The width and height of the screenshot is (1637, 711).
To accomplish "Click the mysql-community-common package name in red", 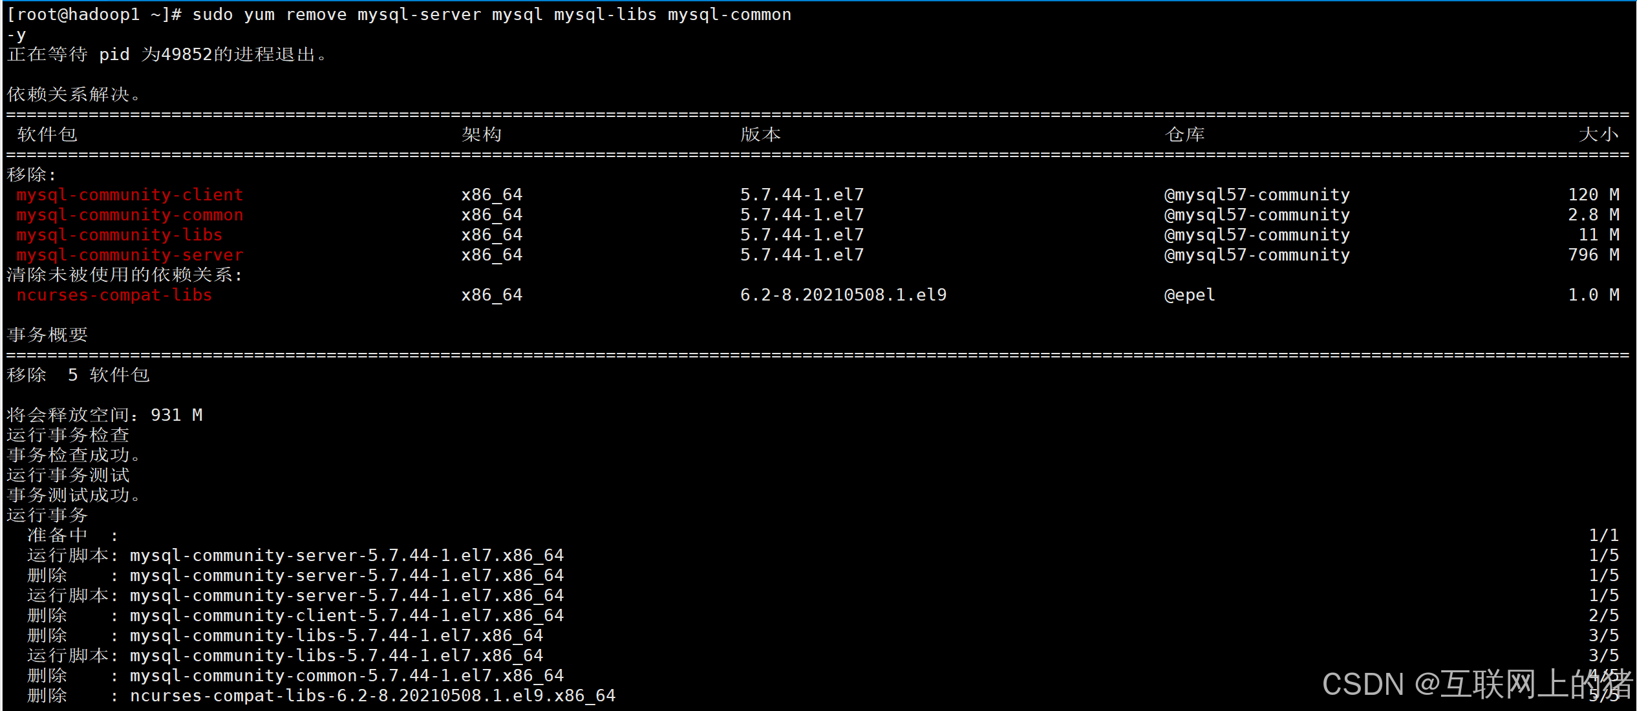I will [130, 215].
